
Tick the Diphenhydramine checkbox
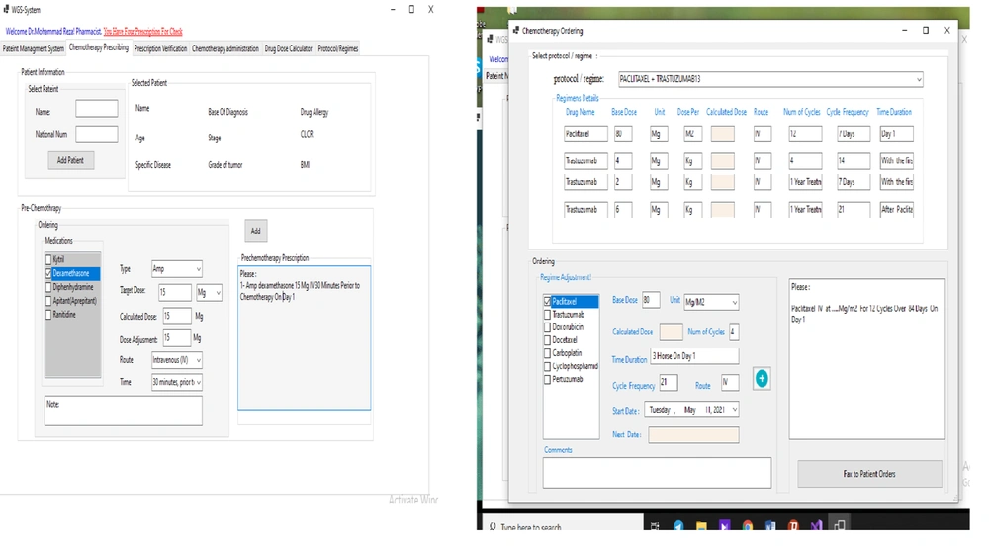pyautogui.click(x=48, y=287)
